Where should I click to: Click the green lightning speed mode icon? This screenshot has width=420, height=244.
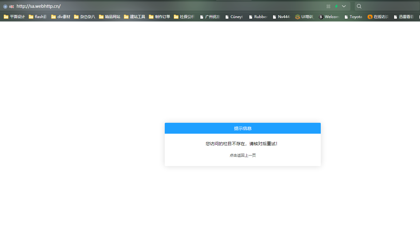click(x=336, y=6)
